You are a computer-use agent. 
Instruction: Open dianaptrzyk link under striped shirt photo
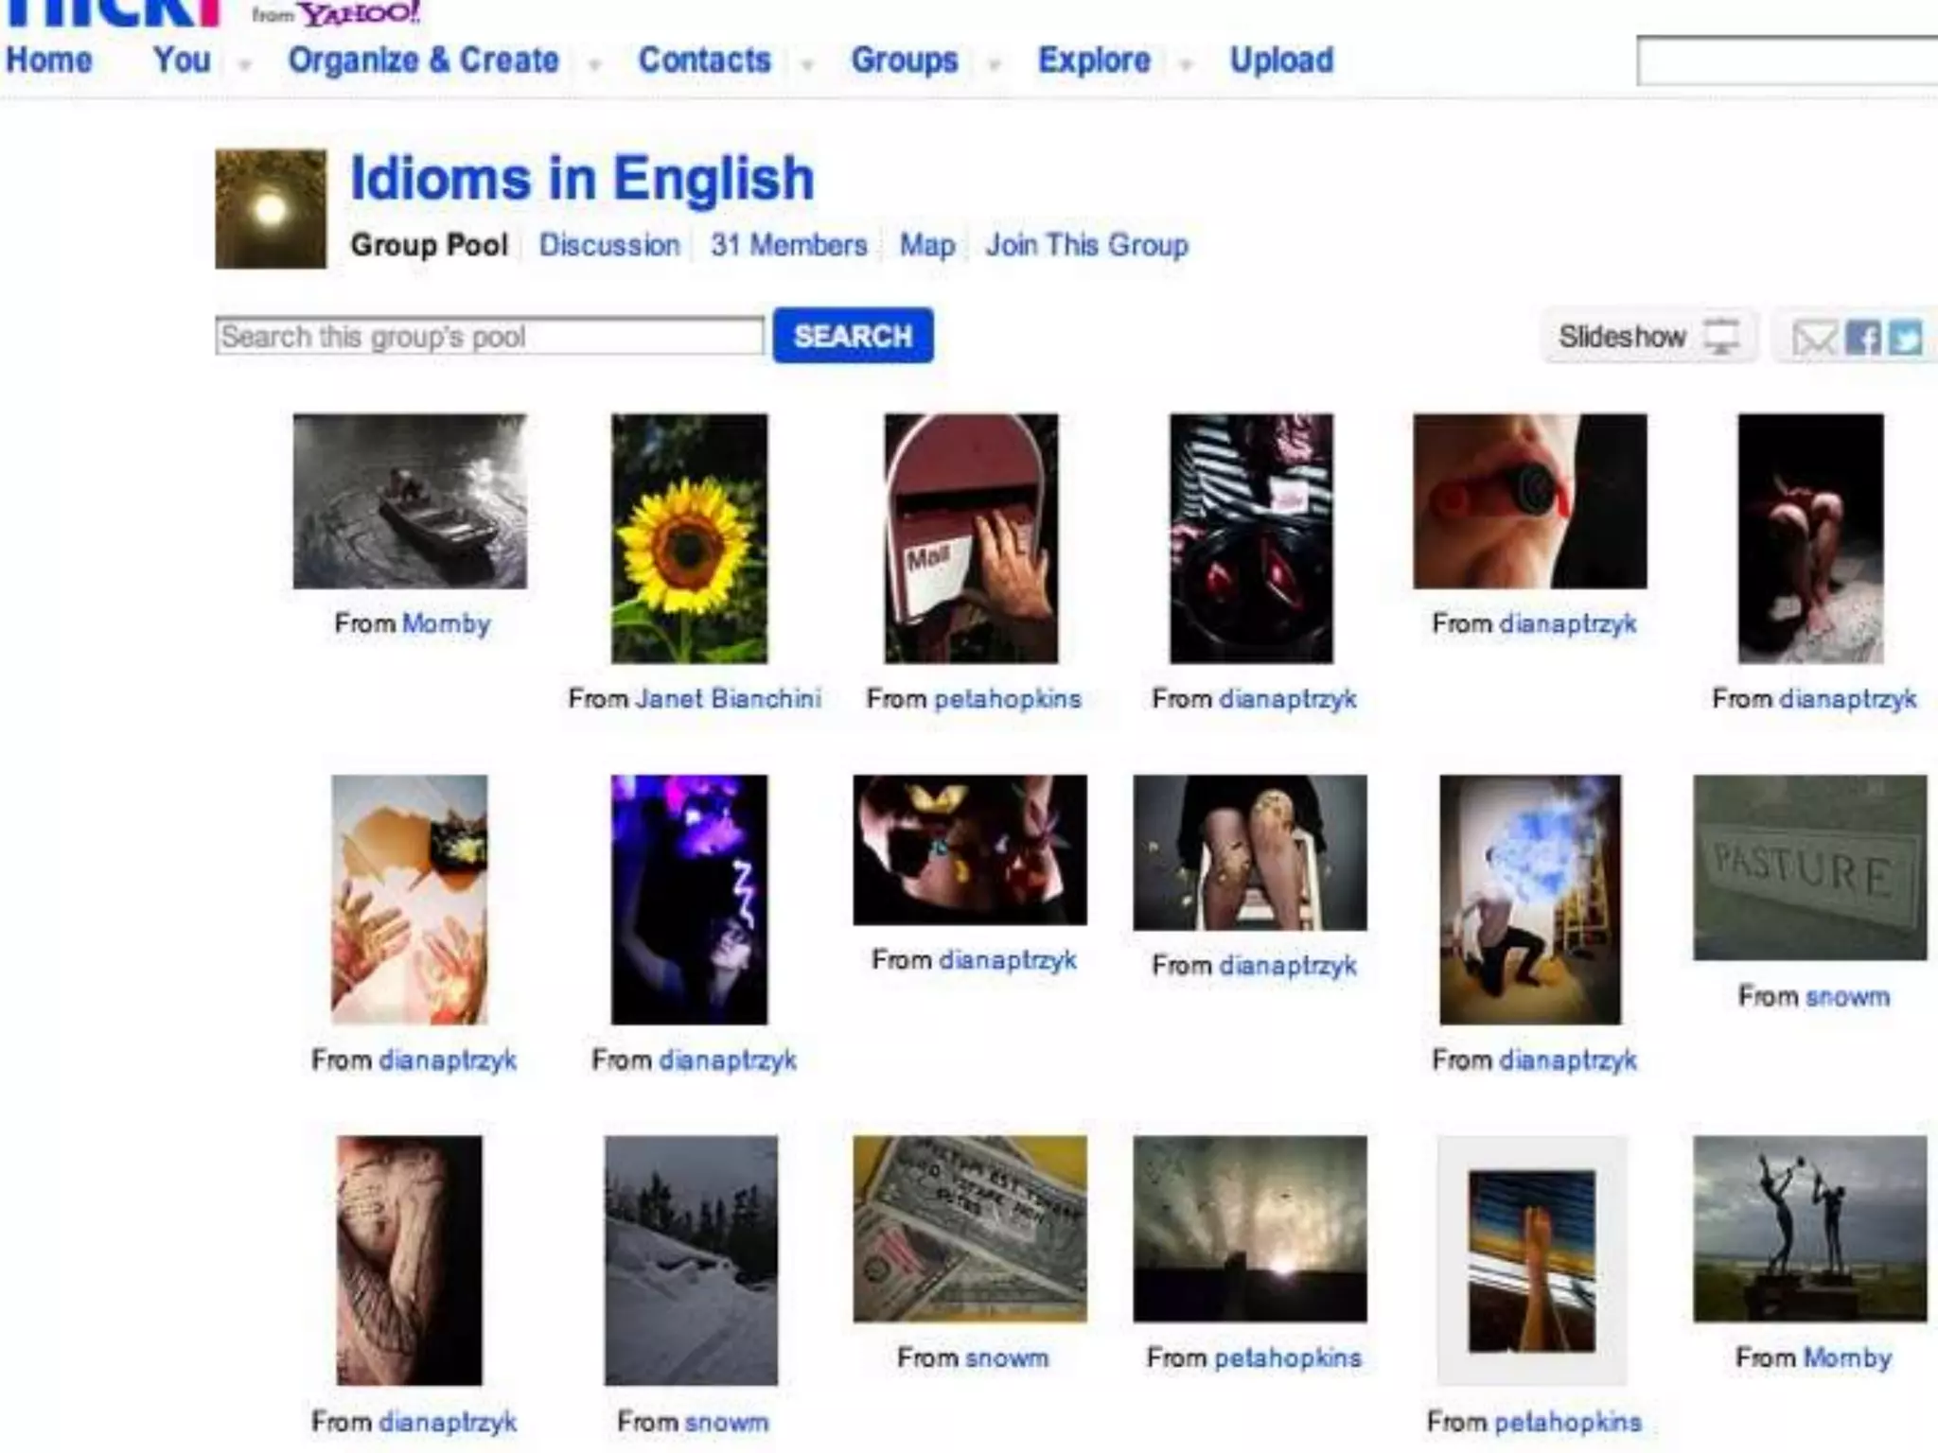click(x=1288, y=698)
